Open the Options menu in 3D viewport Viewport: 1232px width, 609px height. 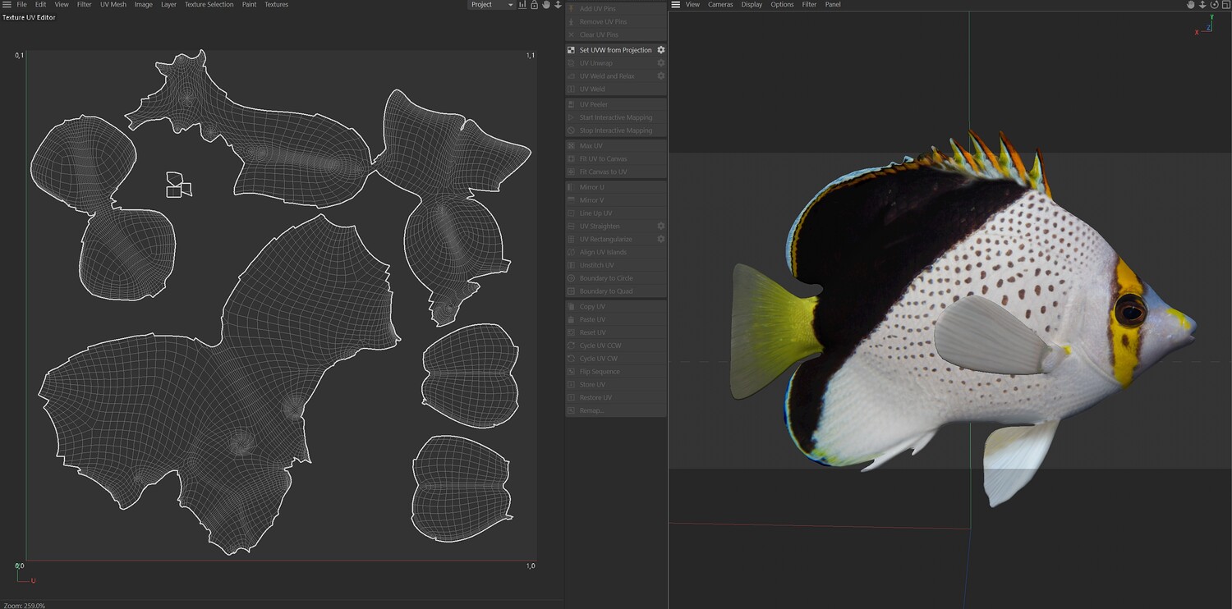click(x=782, y=5)
